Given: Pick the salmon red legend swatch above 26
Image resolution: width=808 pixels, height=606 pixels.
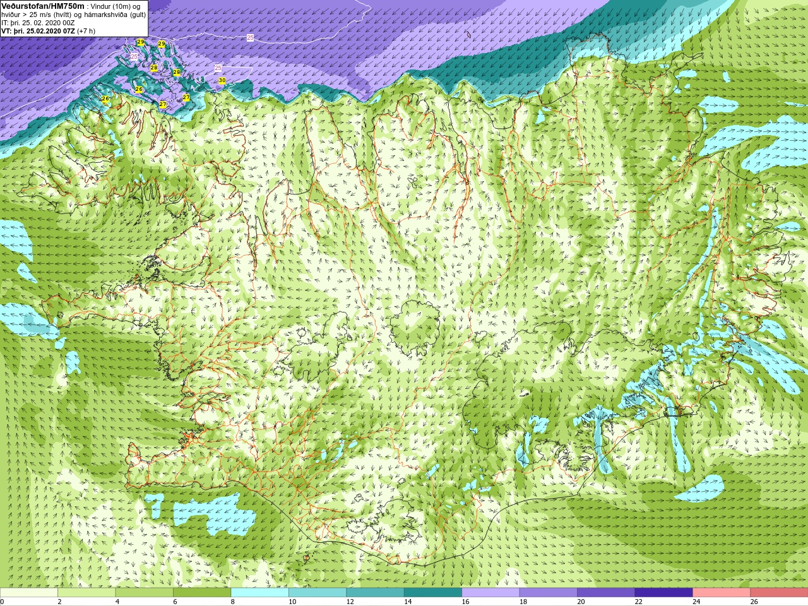Looking at the screenshot, I should tap(779, 593).
